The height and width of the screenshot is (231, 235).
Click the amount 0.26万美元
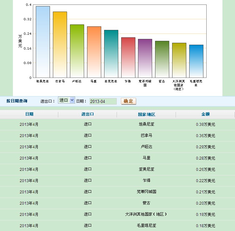[x=205, y=169]
